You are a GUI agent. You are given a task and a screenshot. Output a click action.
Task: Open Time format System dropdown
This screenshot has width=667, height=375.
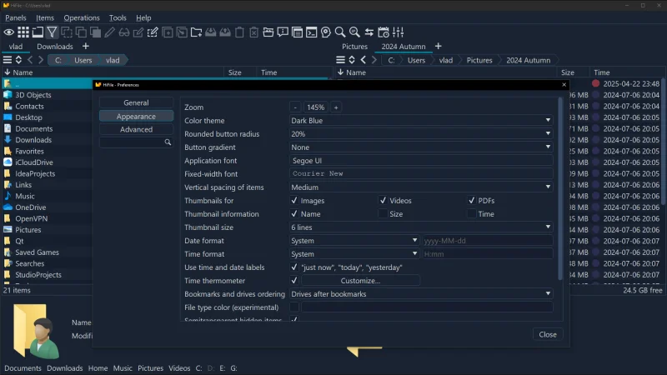click(354, 254)
